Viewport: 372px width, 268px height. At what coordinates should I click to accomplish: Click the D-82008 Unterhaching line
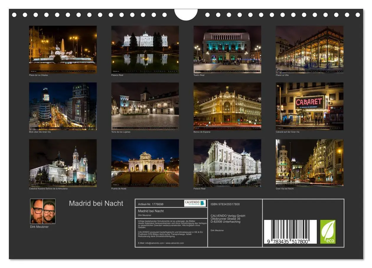[x=226, y=222]
